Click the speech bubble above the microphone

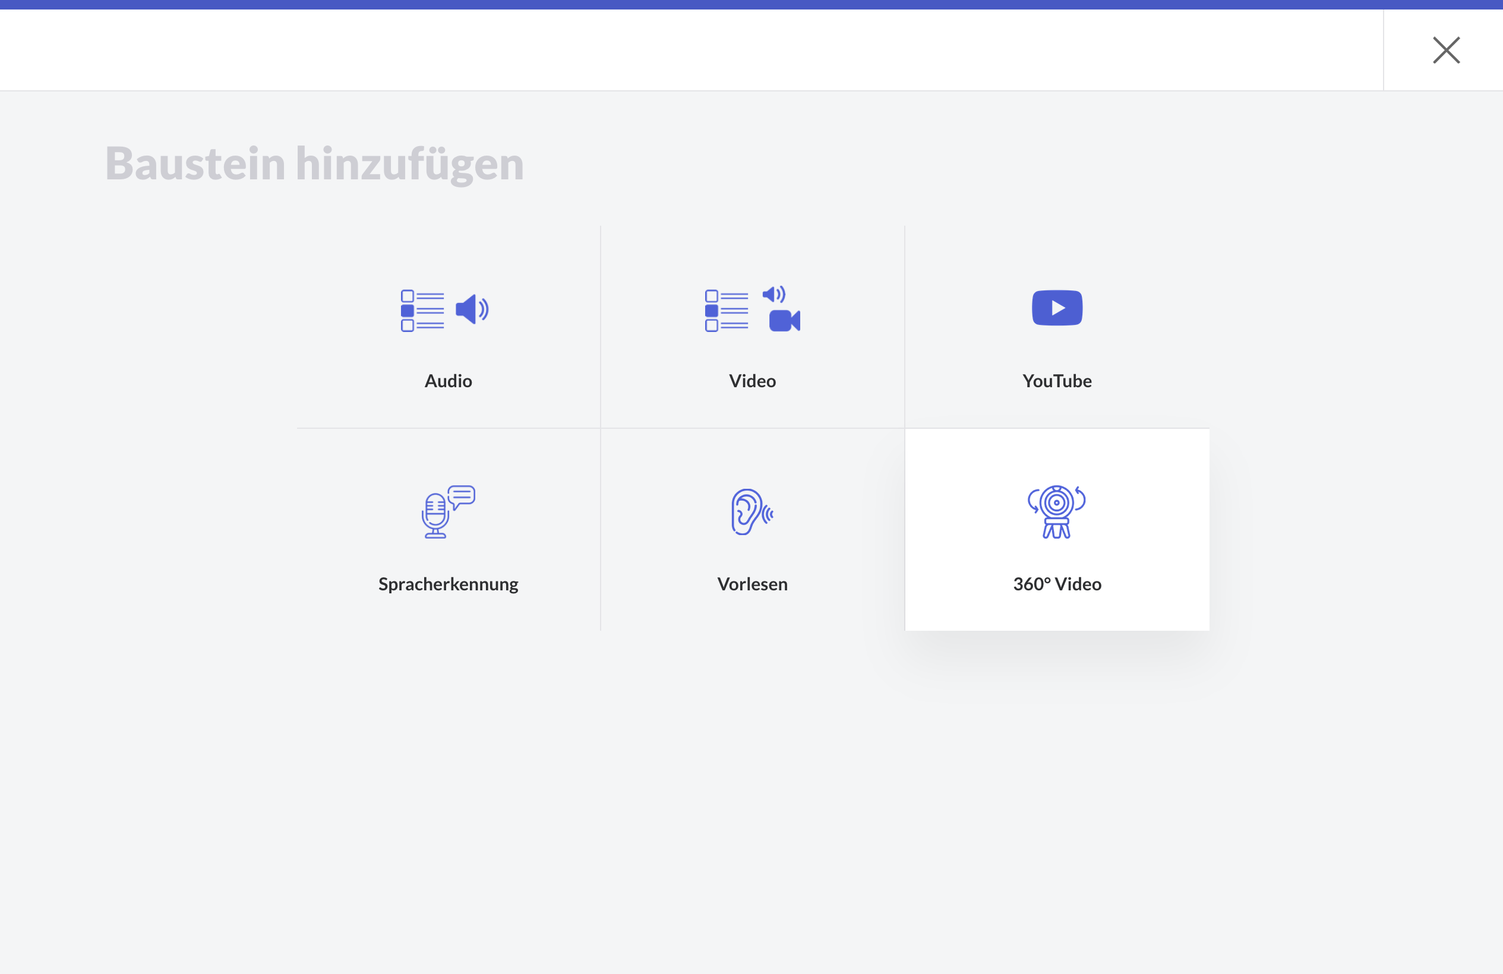(462, 496)
